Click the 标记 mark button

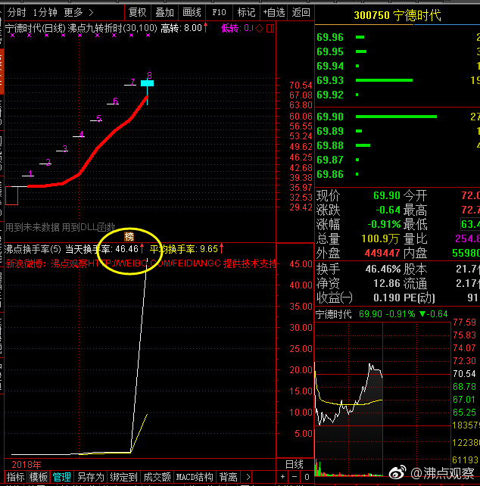246,12
